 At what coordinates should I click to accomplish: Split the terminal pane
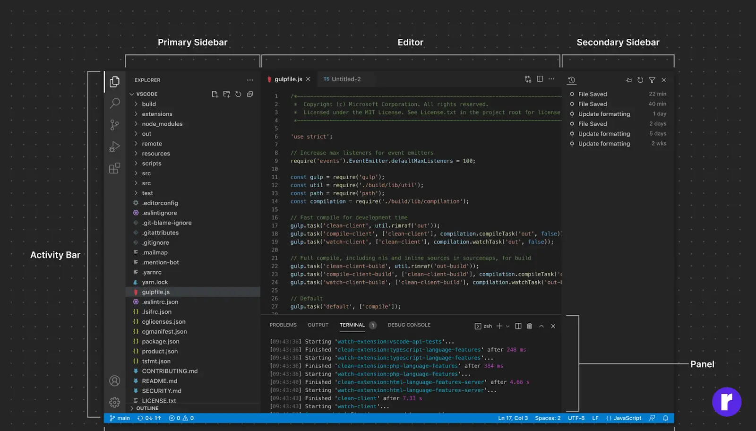click(518, 326)
